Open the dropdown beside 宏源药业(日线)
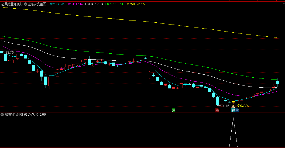285x148 pixels. pyautogui.click(x=26, y=4)
